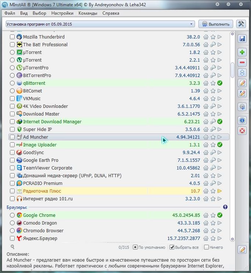Open the Вид menu
The height and width of the screenshot is (273, 251).
pyautogui.click(x=24, y=13)
